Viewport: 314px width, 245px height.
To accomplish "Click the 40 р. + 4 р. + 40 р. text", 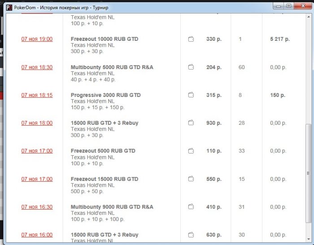I will tap(93, 79).
